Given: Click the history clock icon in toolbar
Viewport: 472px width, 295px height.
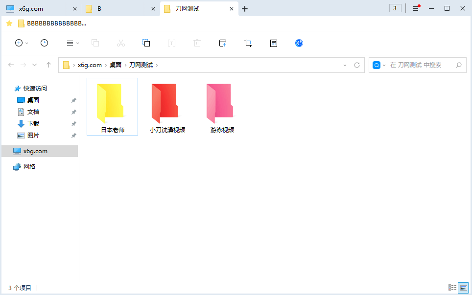Looking at the screenshot, I should pos(44,43).
